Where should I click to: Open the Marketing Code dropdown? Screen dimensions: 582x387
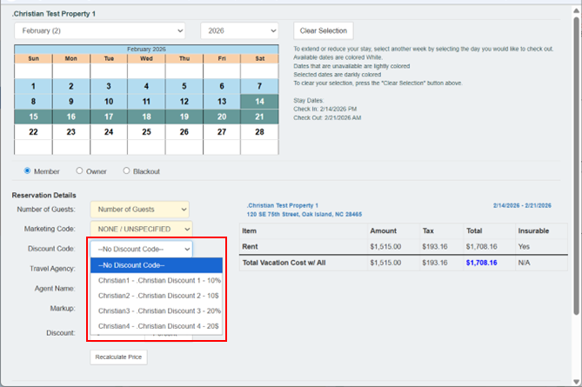(139, 229)
